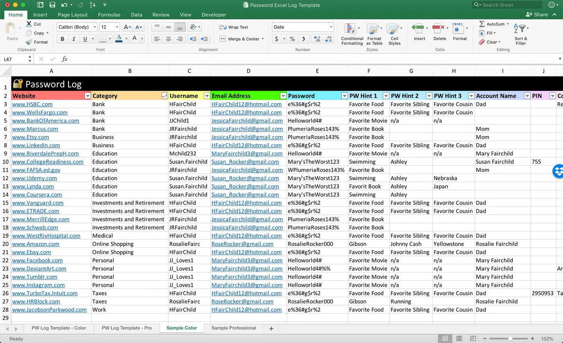Viewport: 563px width, 343px height.
Task: Switch to Normal view in status bar
Action: point(445,339)
